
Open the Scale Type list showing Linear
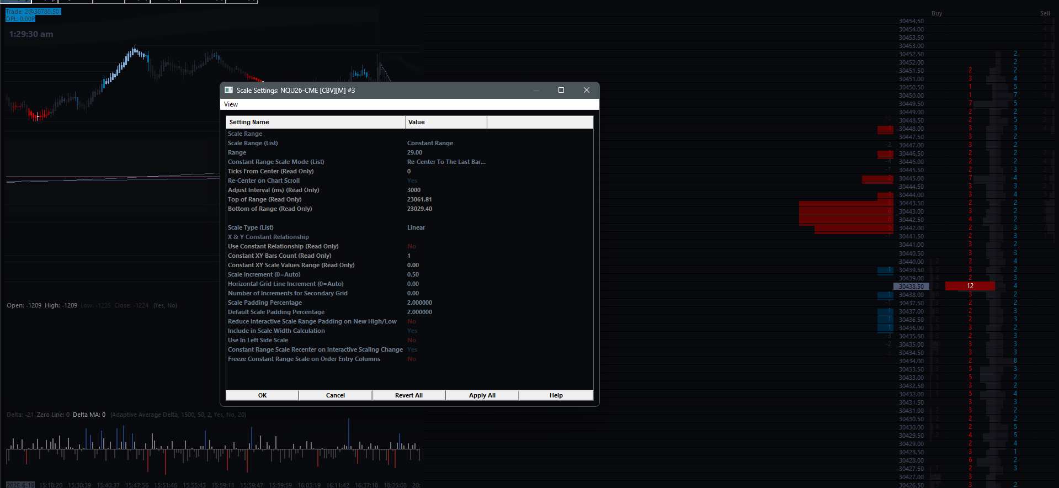pyautogui.click(x=416, y=227)
